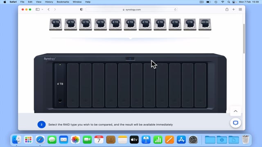Click the date and time Mon 7 Feb
Screen dimensions: 262x147
[249, 2]
